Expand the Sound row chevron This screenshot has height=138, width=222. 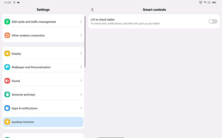(x=81, y=81)
